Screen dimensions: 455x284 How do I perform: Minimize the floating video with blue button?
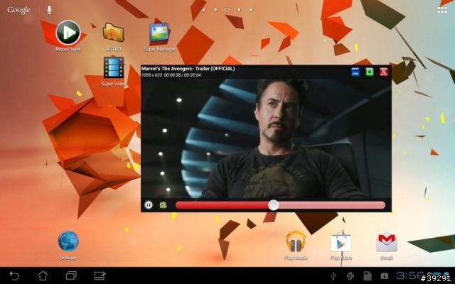click(x=355, y=72)
